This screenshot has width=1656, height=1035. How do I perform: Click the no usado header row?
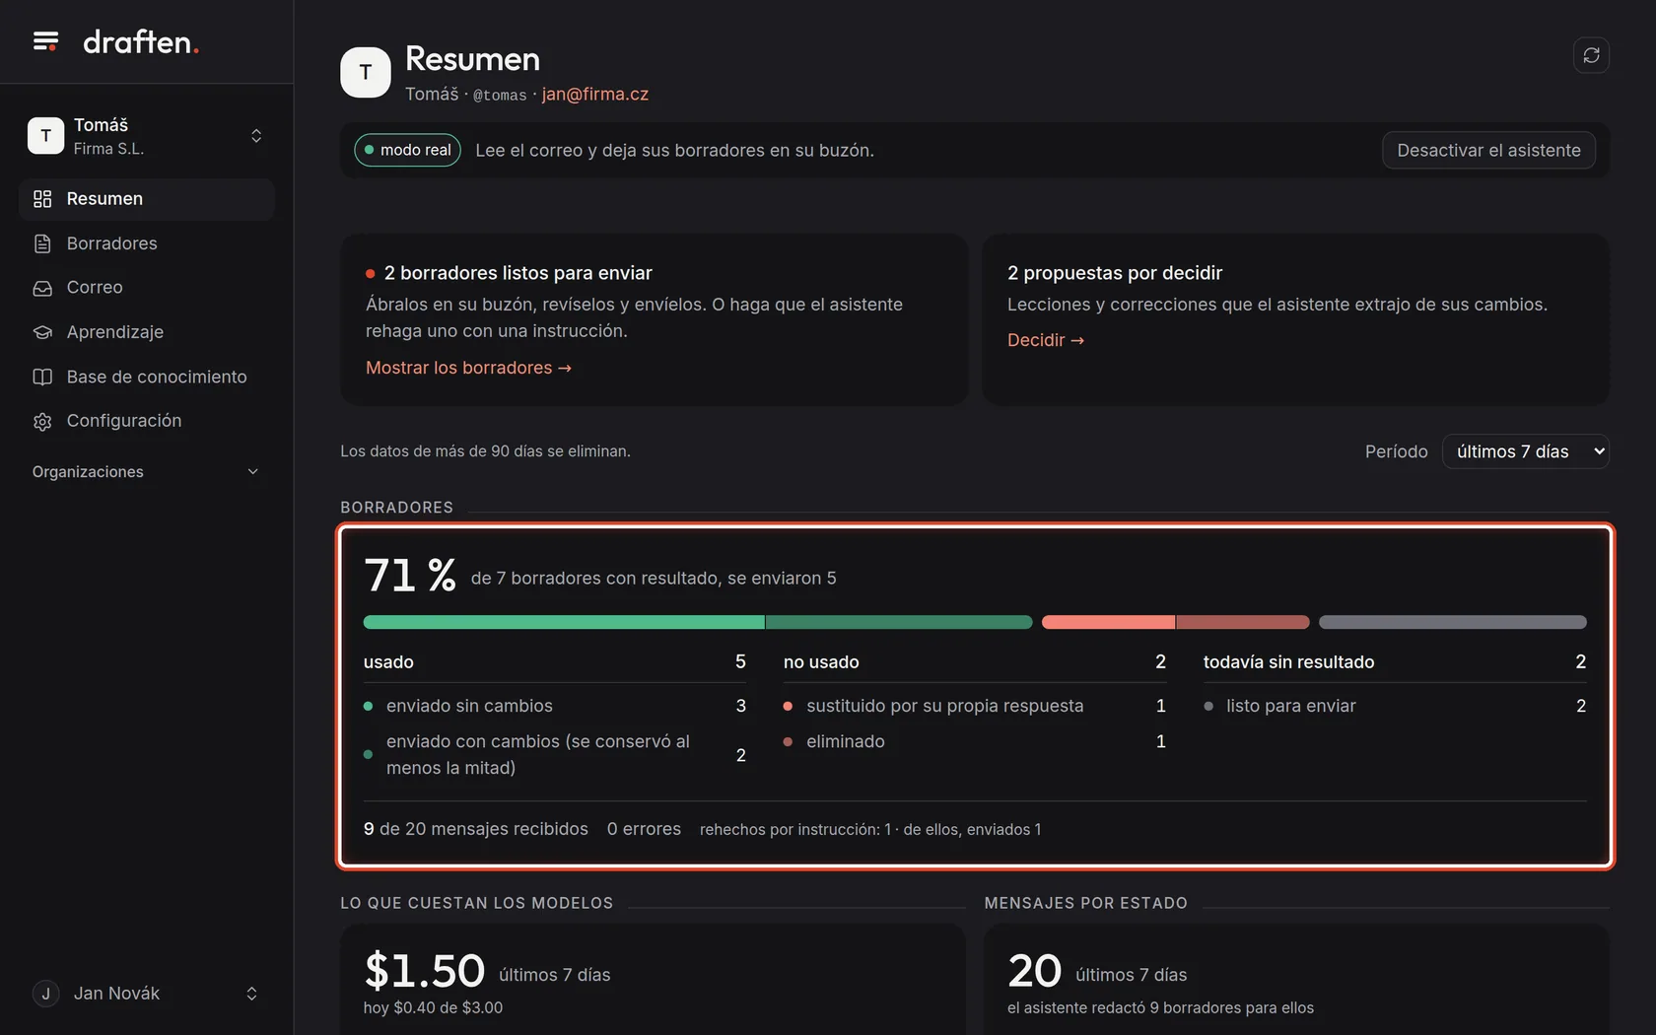pyautogui.click(x=975, y=662)
